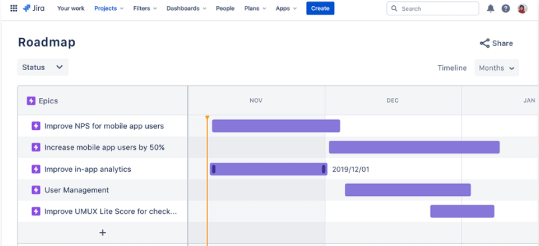Click the orange today marker

tap(207, 118)
